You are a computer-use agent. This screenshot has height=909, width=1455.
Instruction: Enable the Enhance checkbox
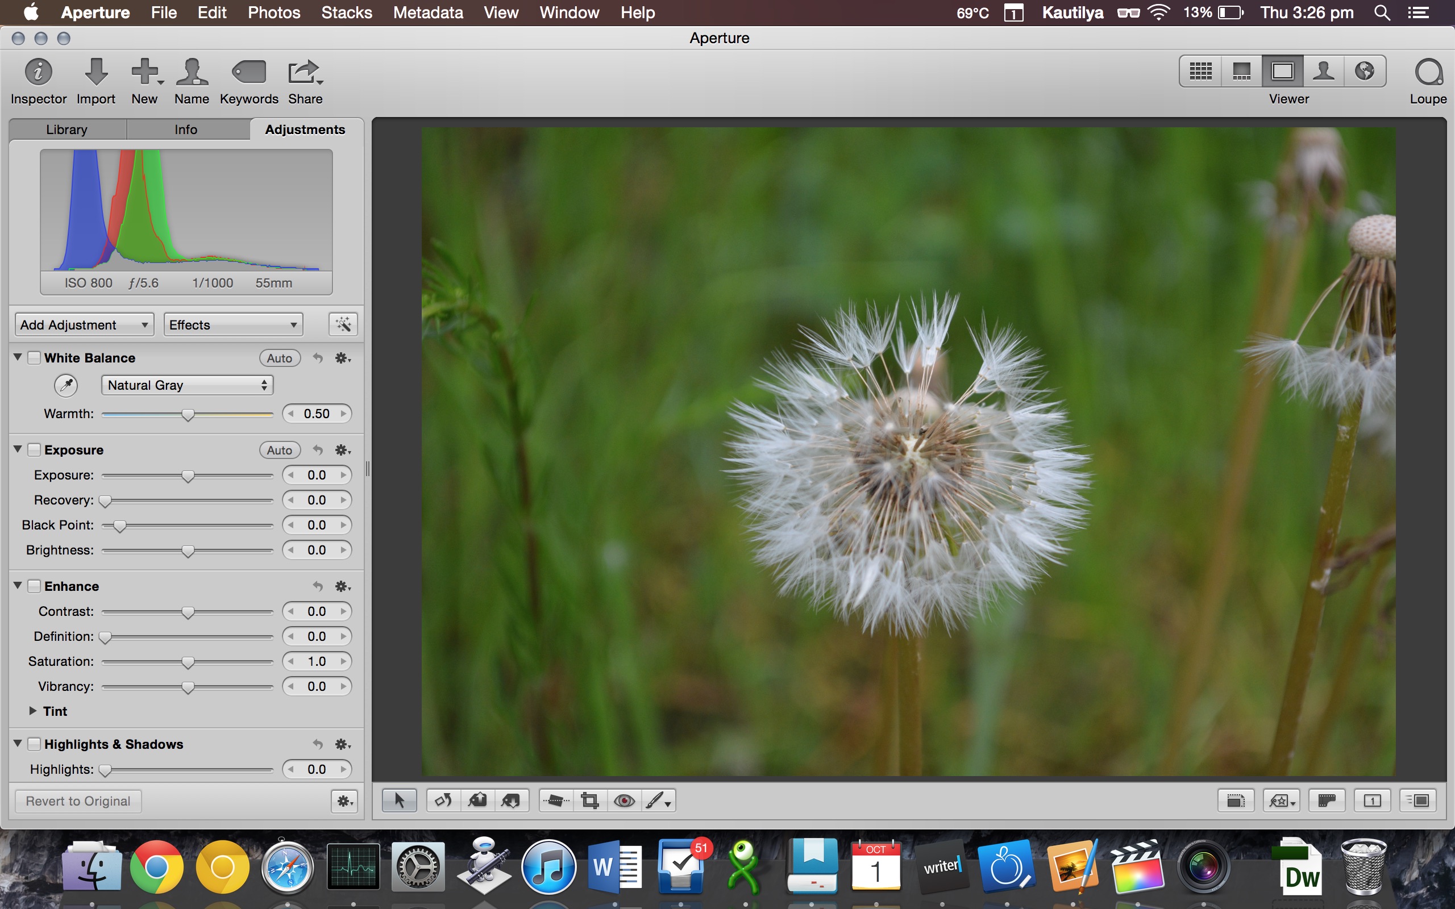34,586
